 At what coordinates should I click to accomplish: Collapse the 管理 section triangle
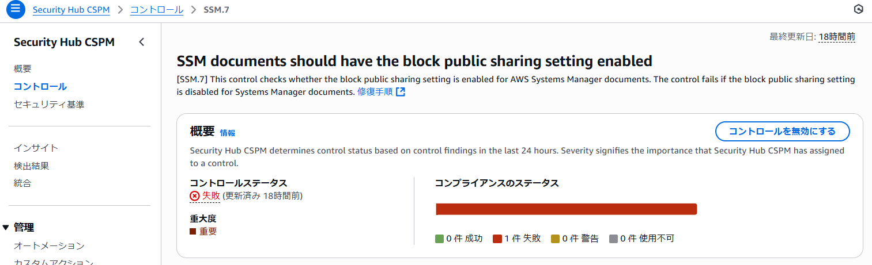(x=6, y=228)
